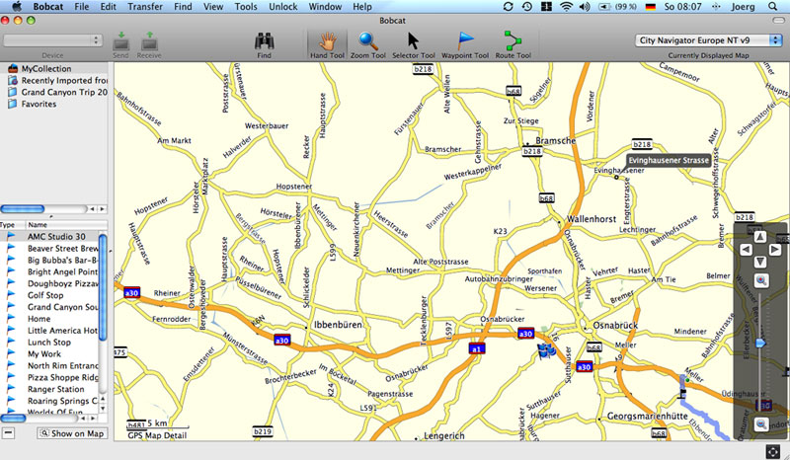
Task: Click the minus button below waypoint list
Action: [x=8, y=433]
